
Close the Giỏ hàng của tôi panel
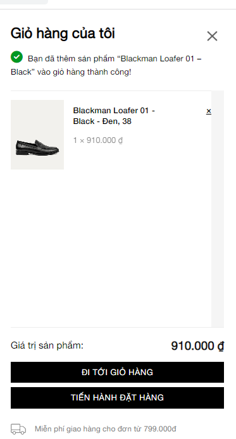point(212,36)
